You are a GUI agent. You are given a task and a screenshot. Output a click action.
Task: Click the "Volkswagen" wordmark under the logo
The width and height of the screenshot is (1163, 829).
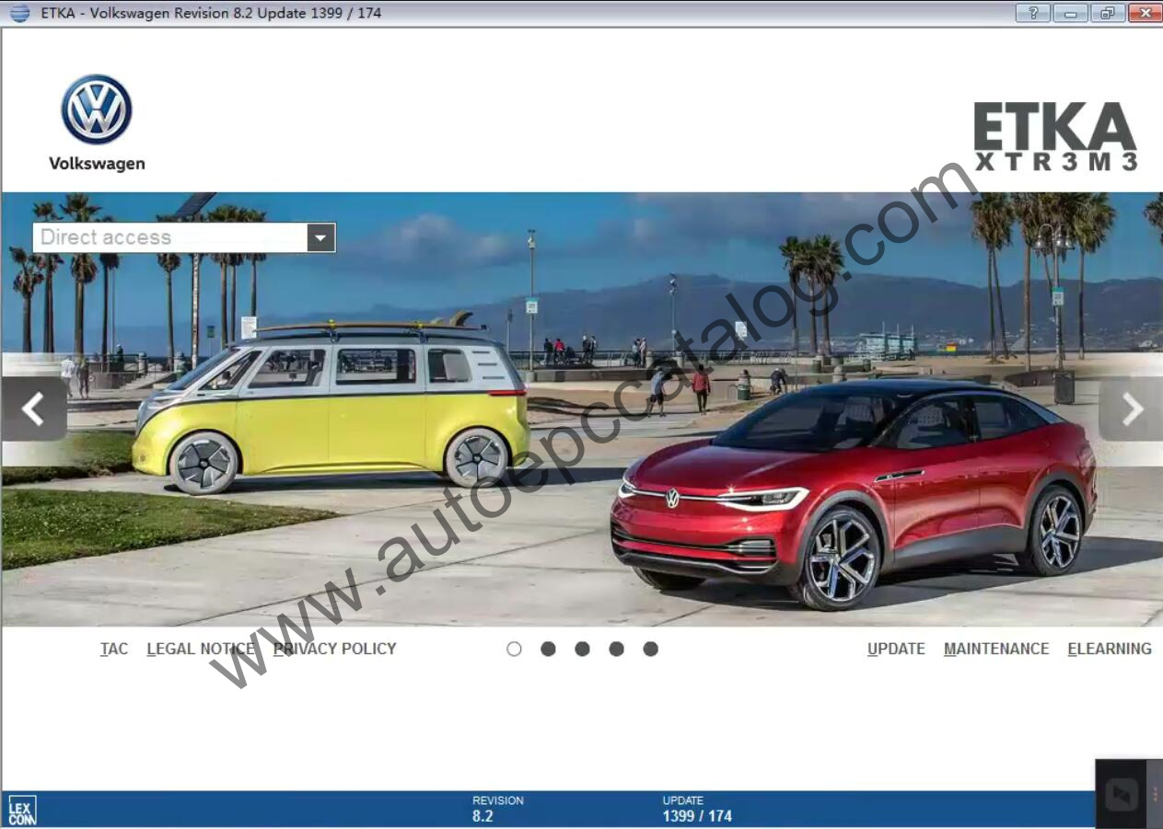[97, 164]
